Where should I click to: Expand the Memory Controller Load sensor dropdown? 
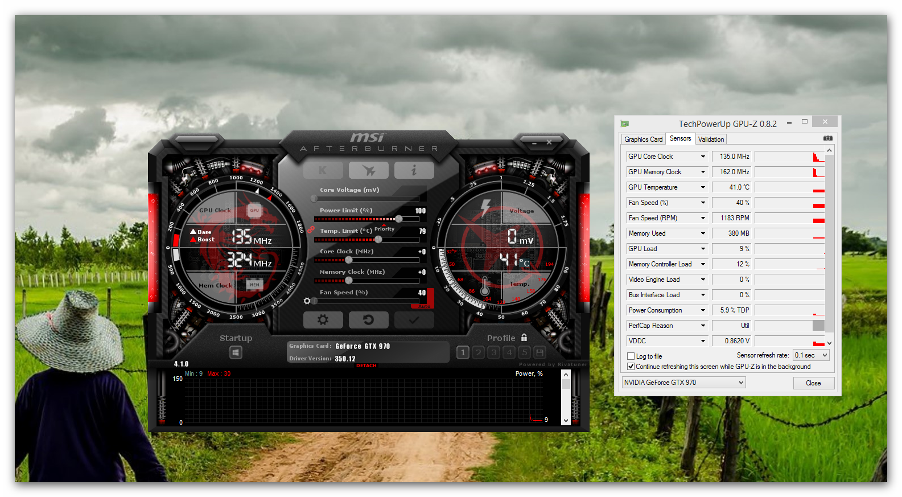point(703,264)
